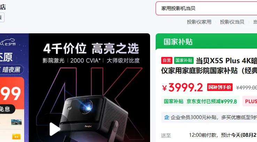Select the yellow thumbnail on the left
This screenshot has height=142, width=257.
click(x=16, y=136)
